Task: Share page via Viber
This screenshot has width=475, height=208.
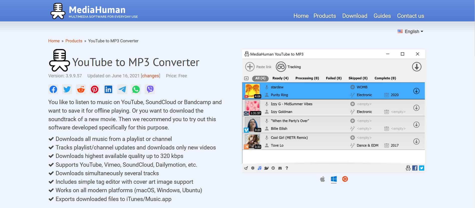Action: coord(150,89)
